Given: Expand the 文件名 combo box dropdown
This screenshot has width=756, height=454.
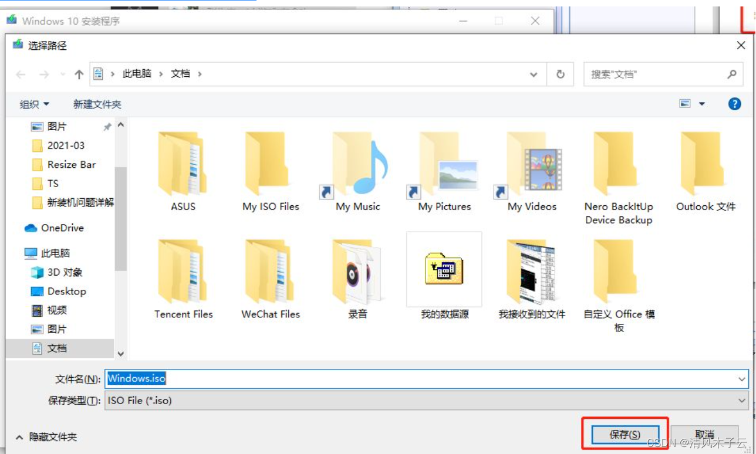Looking at the screenshot, I should tap(742, 379).
